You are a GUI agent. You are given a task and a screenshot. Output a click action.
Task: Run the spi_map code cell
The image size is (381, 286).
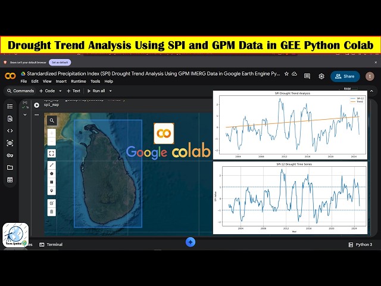[x=37, y=105]
